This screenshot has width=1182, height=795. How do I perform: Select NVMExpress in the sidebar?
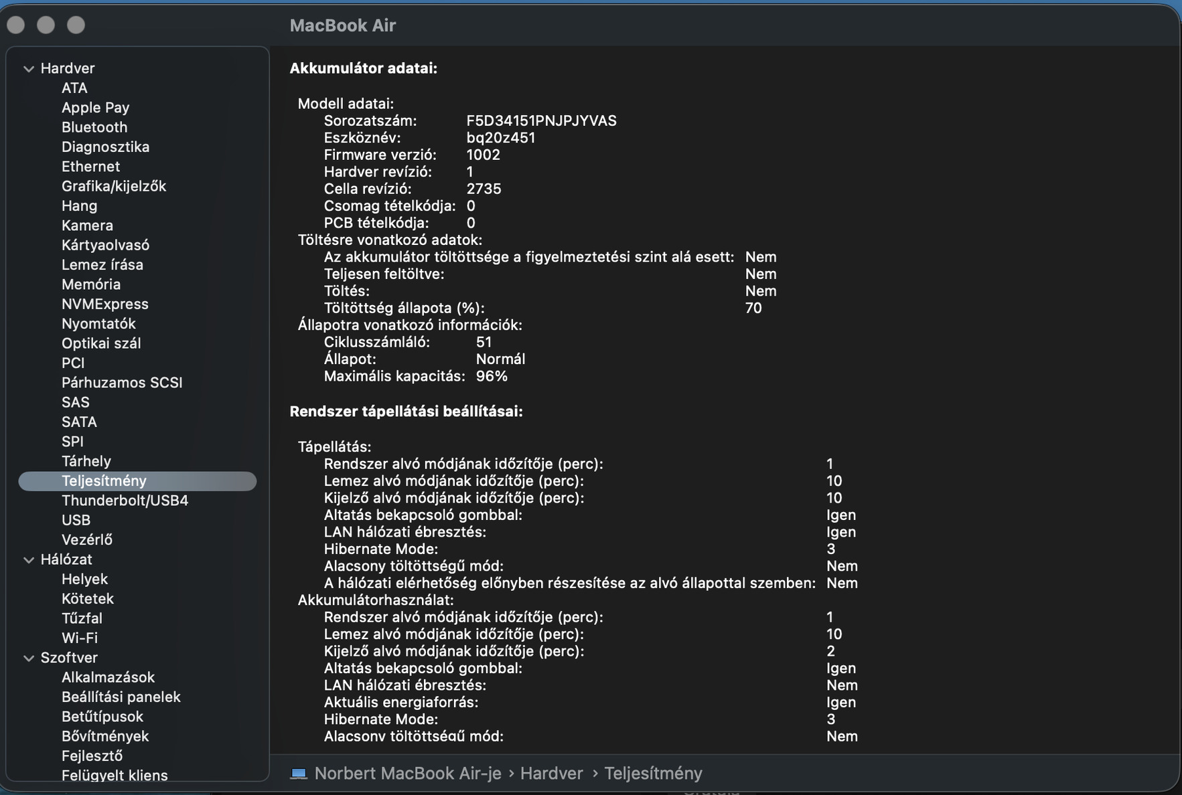pyautogui.click(x=105, y=304)
